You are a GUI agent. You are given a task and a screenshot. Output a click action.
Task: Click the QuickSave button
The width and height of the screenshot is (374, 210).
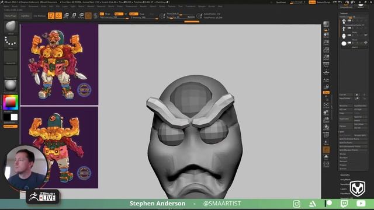pyautogui.click(x=280, y=2)
